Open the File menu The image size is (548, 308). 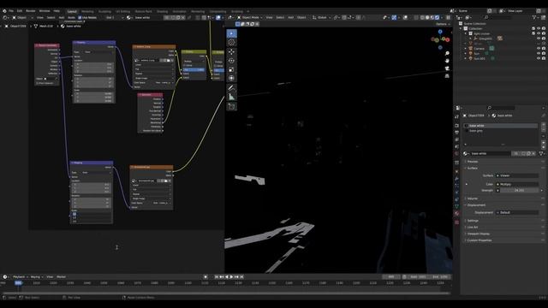(x=11, y=11)
